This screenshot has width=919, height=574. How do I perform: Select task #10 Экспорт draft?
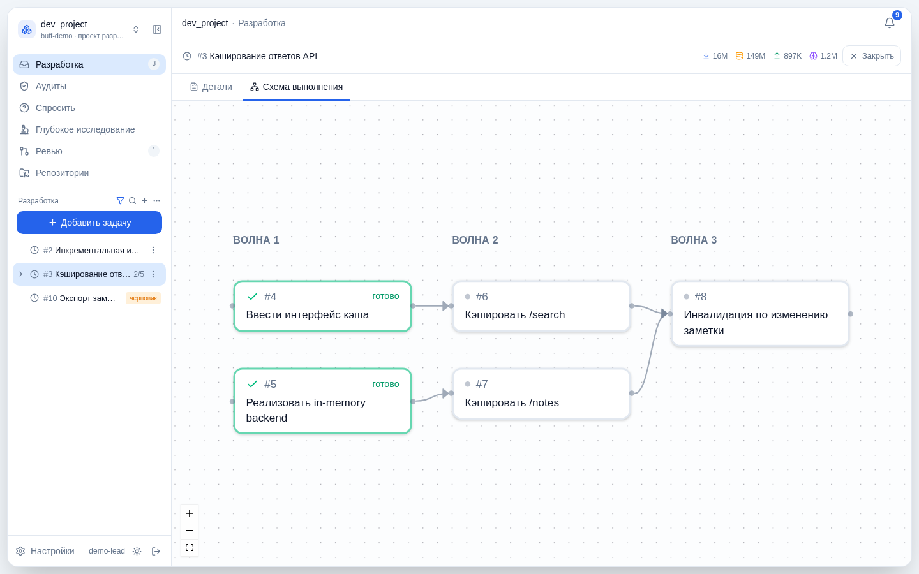point(89,298)
